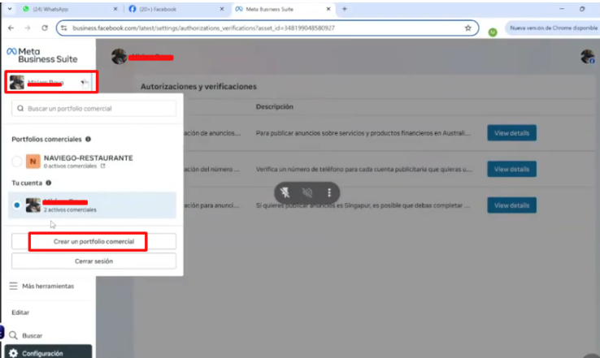Viewport: 600px width, 358px height.
Task: Click 'Autorizaciones y verificaciones' heading
Action: click(x=198, y=86)
